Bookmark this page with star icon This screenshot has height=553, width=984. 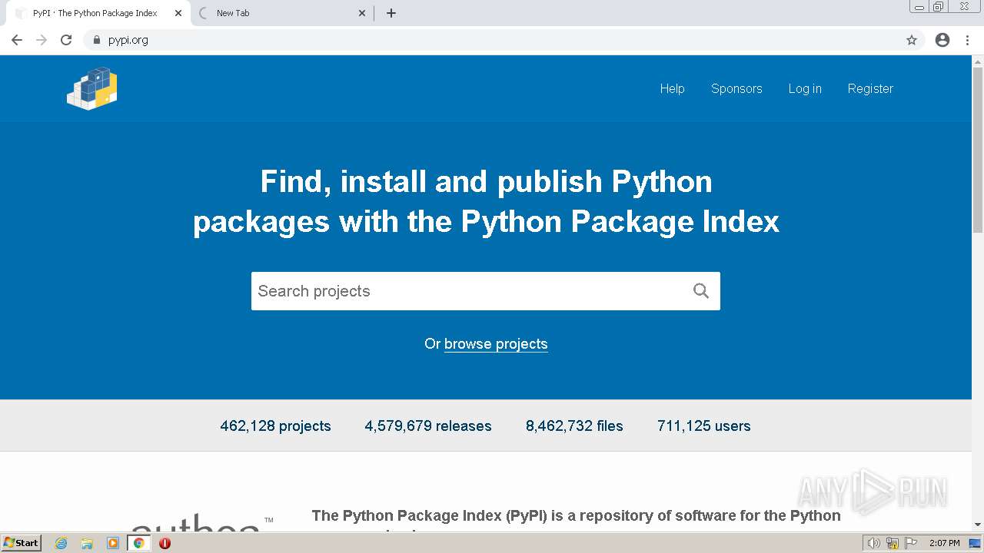[912, 40]
